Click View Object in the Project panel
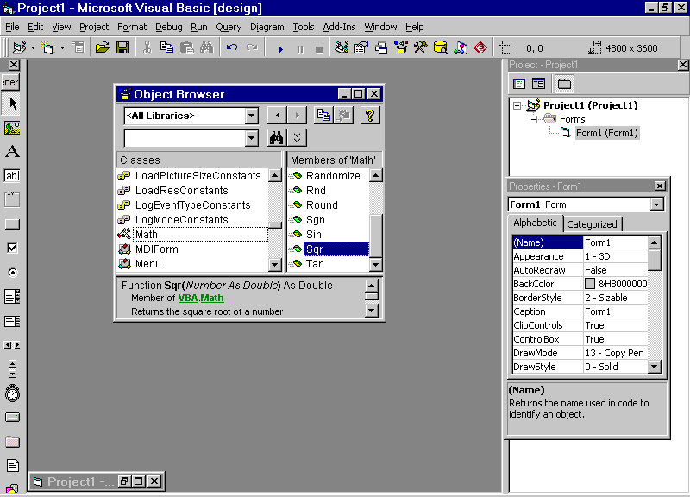The image size is (690, 497). tap(538, 83)
